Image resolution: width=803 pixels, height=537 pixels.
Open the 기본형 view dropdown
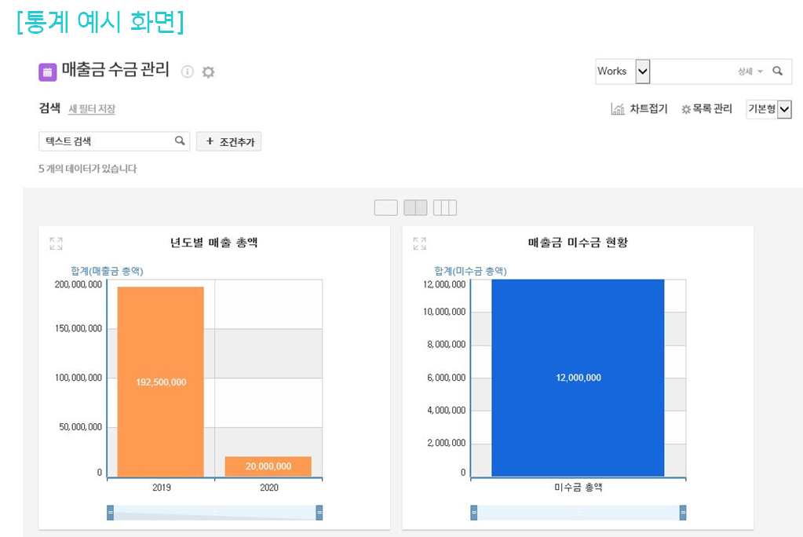783,109
